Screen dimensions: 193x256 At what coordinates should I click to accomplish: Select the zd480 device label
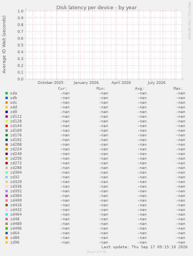(16, 224)
